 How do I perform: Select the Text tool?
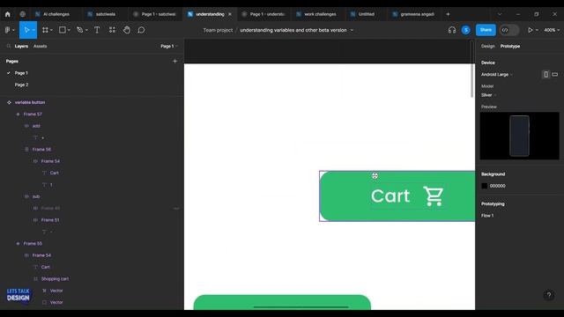click(x=97, y=30)
